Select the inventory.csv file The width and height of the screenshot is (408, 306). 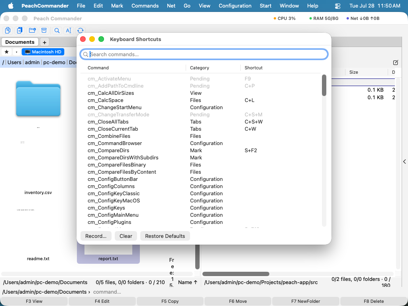point(38,192)
